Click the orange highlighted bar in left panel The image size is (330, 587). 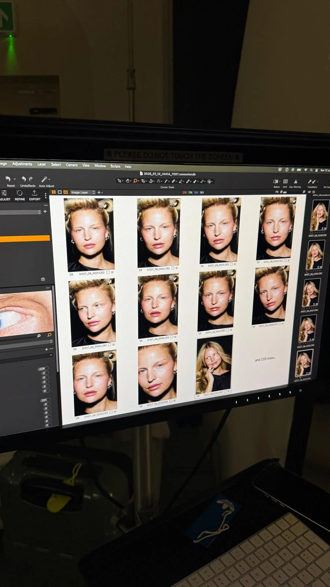pos(25,238)
